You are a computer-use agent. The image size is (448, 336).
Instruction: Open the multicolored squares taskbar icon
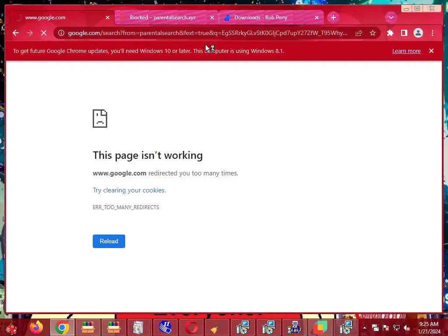click(x=320, y=327)
